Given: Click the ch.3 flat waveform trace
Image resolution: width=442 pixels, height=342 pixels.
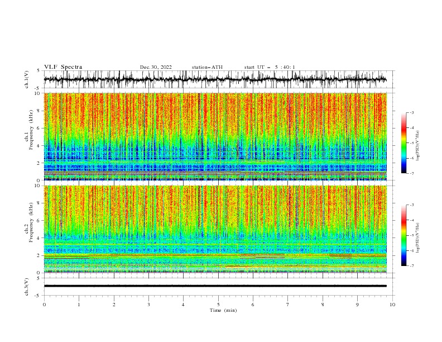Looking at the screenshot, I should [x=215, y=286].
